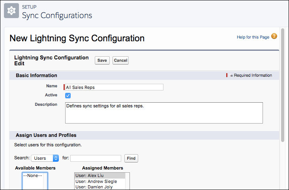Uncheck the Active checkbox
The height and width of the screenshot is (190, 289).
68,96
